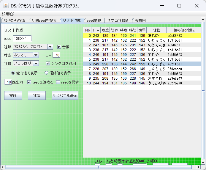This screenshot has height=170, width=206.
Task: Click the HP column header
Action: pyautogui.click(x=96, y=30)
